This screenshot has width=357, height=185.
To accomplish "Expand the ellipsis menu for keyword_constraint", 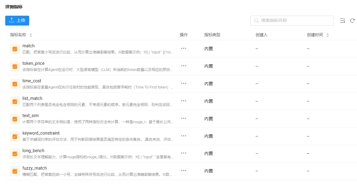I will (x=184, y=136).
